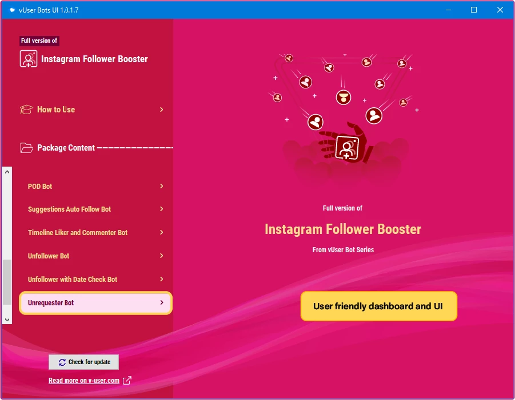Expand Suggestions Auto Follow Bot chevron
Image resolution: width=515 pixels, height=400 pixels.
pos(162,209)
